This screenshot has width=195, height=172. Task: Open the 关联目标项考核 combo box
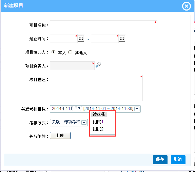point(69,123)
